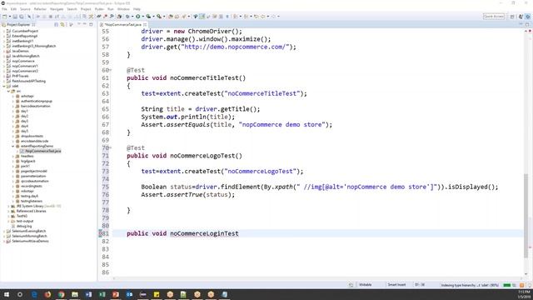Click the demo.nopcommerce.com URL string

[237, 47]
